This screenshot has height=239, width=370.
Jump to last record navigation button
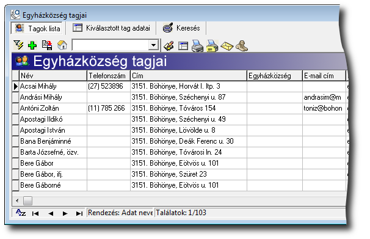pos(79,213)
